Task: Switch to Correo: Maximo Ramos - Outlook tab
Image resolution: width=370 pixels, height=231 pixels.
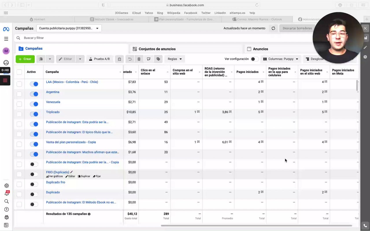Action: pyautogui.click(x=257, y=19)
